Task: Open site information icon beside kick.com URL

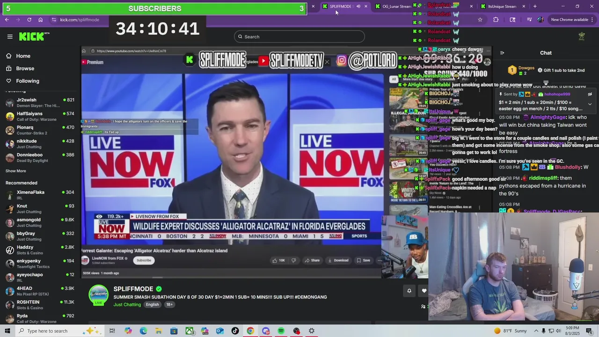Action: 54,20
